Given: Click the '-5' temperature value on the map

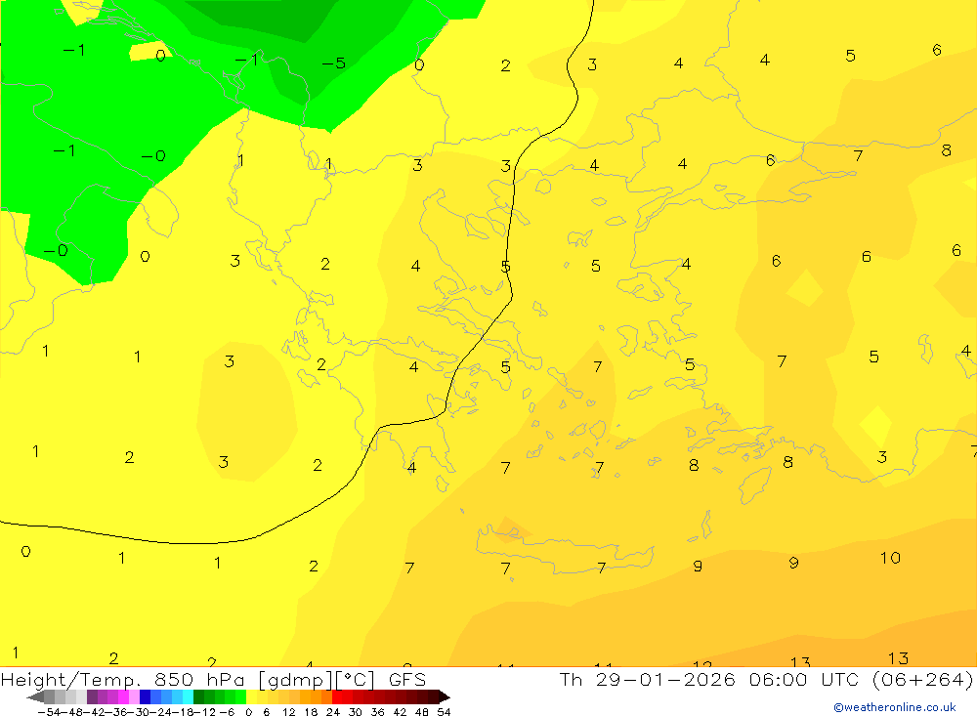Looking at the screenshot, I should pyautogui.click(x=333, y=63).
